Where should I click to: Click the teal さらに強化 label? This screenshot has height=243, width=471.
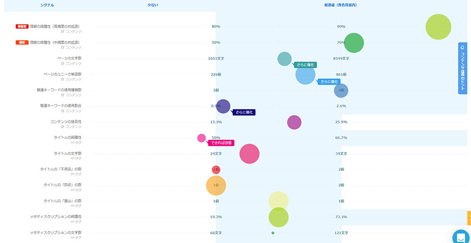[305, 65]
